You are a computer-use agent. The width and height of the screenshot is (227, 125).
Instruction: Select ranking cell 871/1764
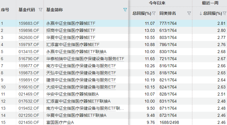click(168, 108)
